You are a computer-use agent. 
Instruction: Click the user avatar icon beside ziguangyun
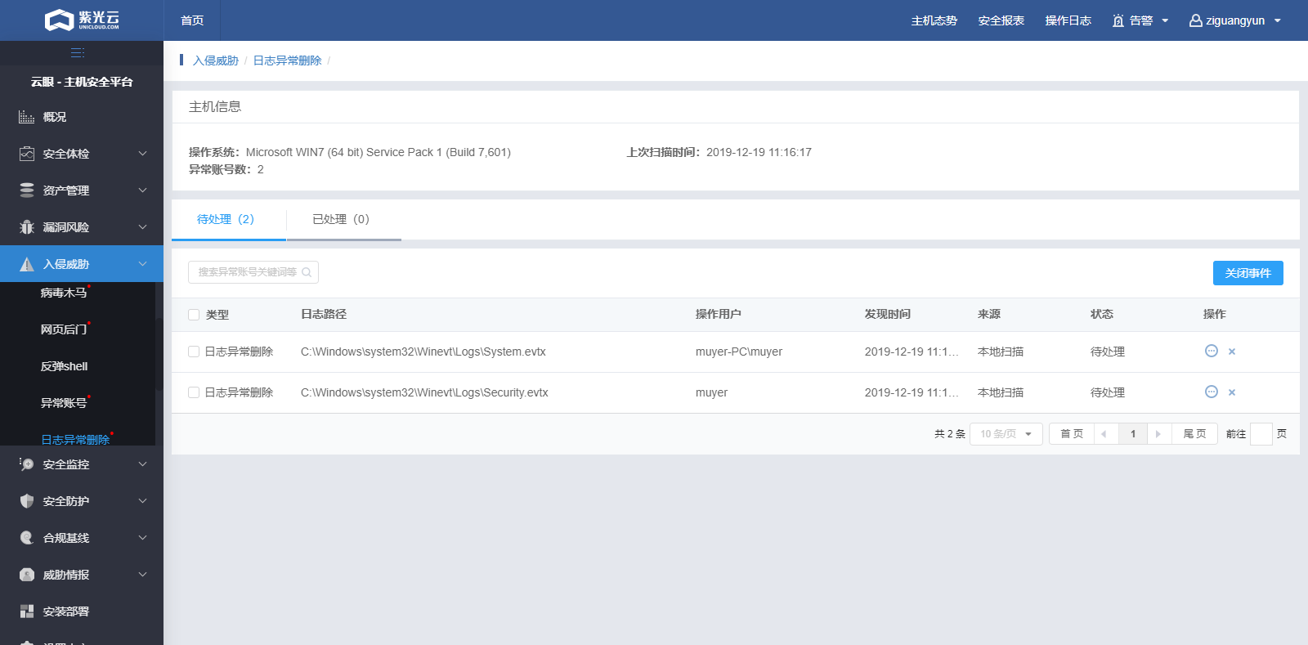[1195, 20]
